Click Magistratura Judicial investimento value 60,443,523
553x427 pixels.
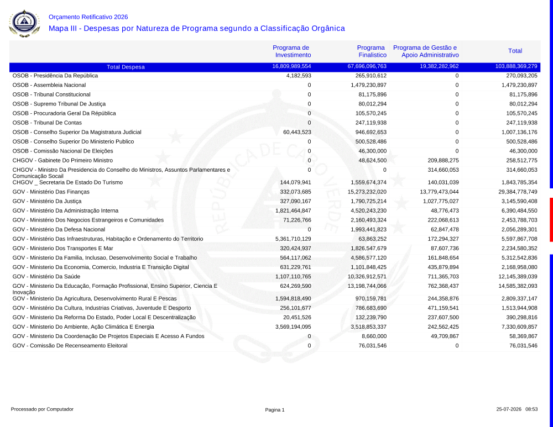pyautogui.click(x=298, y=132)
